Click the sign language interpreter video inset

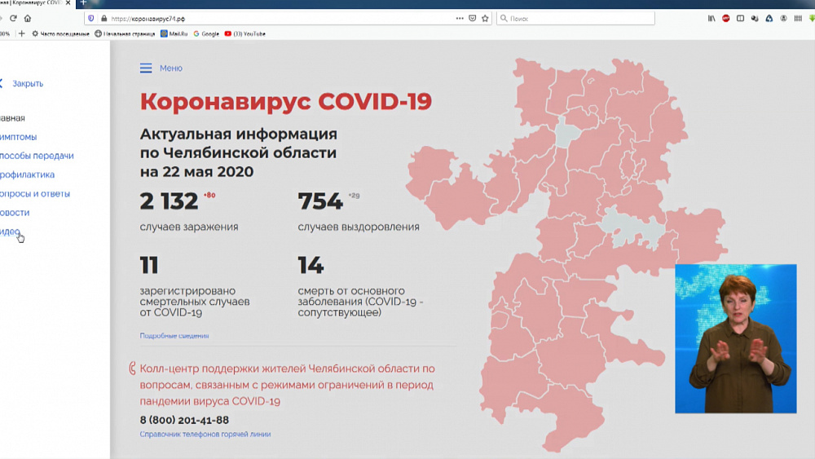point(735,338)
